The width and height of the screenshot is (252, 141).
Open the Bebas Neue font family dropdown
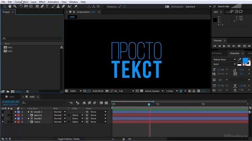pyautogui.click(x=224, y=60)
